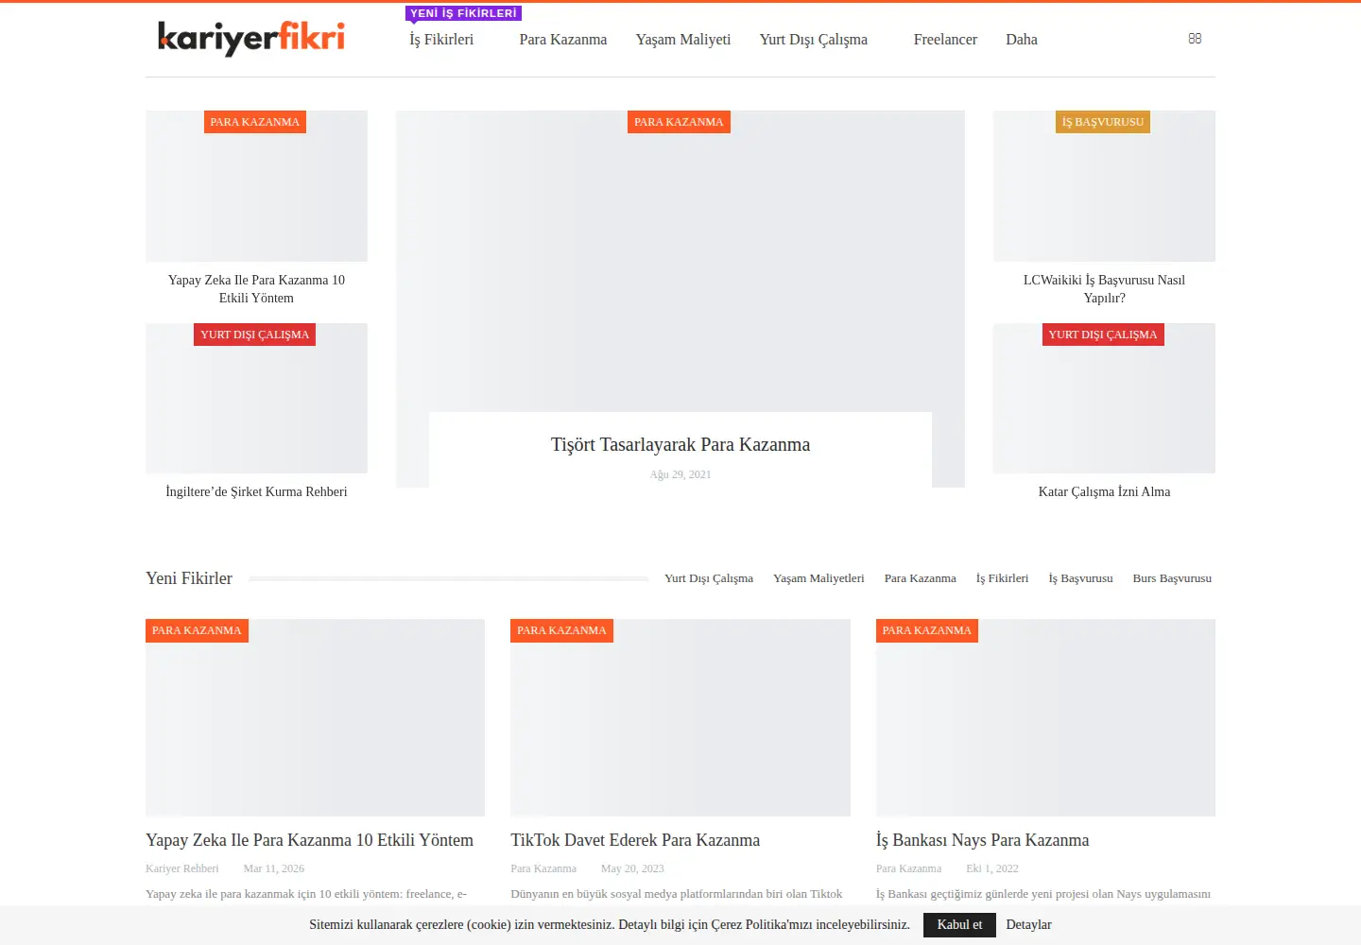This screenshot has width=1361, height=945.
Task: Open 'İngiltere'de Şirket Kurma Rehberi' title
Action: point(256,492)
